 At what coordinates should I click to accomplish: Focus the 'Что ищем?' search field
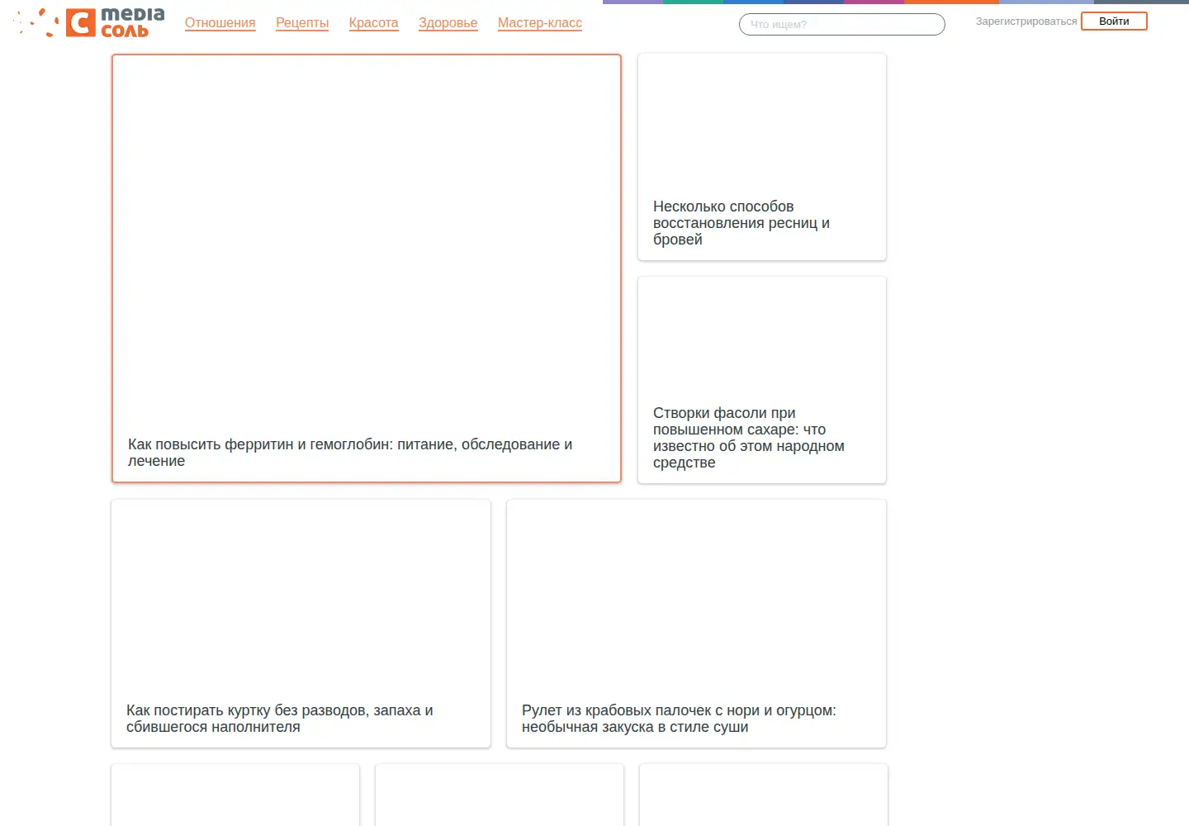[x=842, y=25]
